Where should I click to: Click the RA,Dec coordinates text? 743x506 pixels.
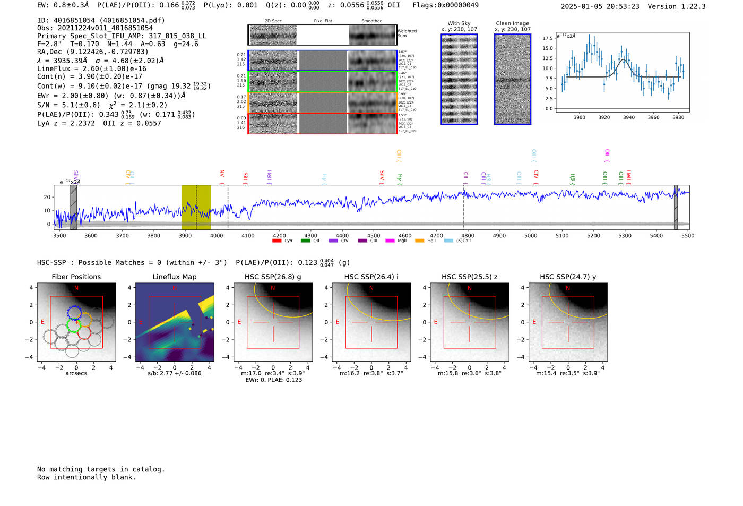[93, 52]
